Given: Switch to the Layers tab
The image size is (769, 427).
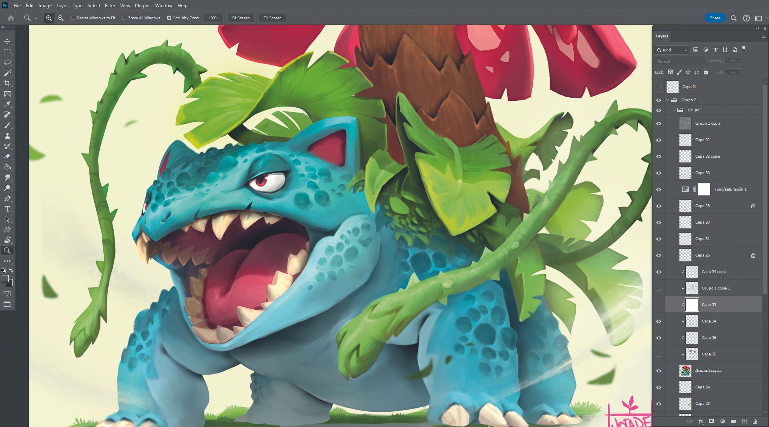Looking at the screenshot, I should tap(661, 36).
